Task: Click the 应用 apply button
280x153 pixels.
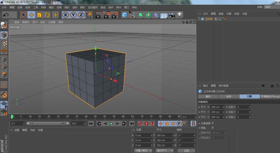Action: 186,151
